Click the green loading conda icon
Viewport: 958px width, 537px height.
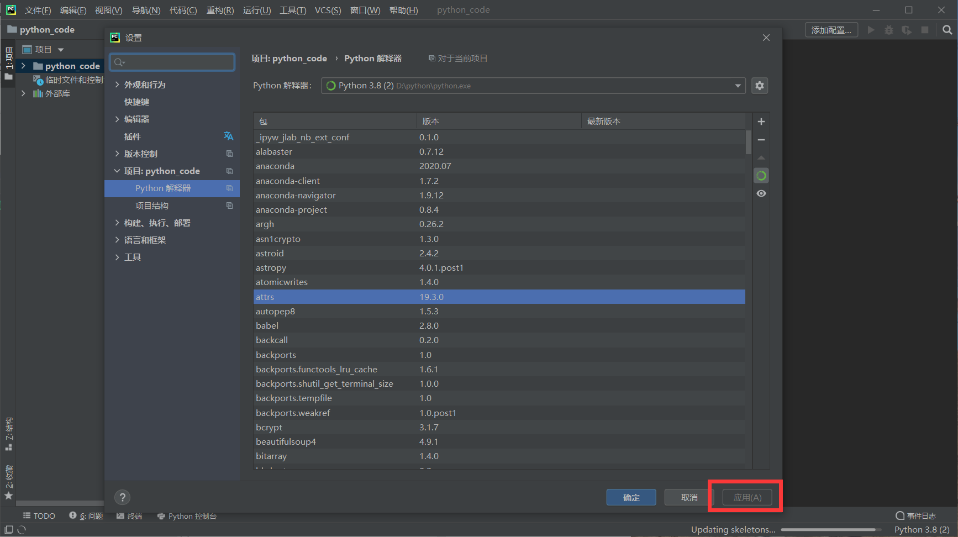point(761,176)
